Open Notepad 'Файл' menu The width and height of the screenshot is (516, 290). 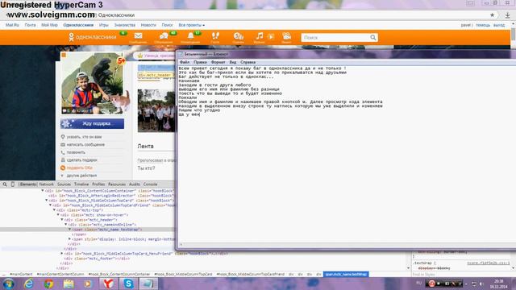[185, 62]
